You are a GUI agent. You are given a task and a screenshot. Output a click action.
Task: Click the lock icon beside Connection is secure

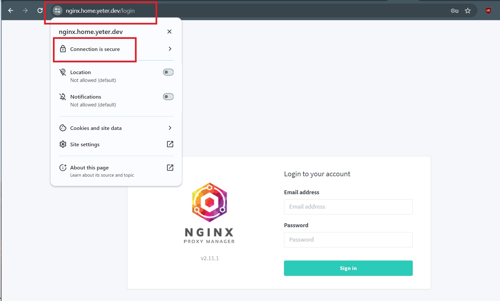[x=63, y=49]
